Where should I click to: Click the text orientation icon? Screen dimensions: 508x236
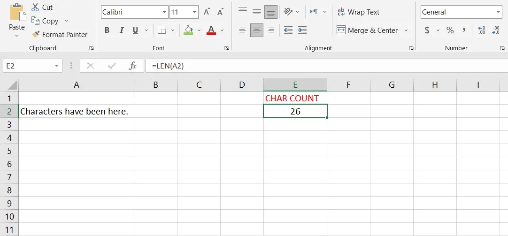point(288,12)
